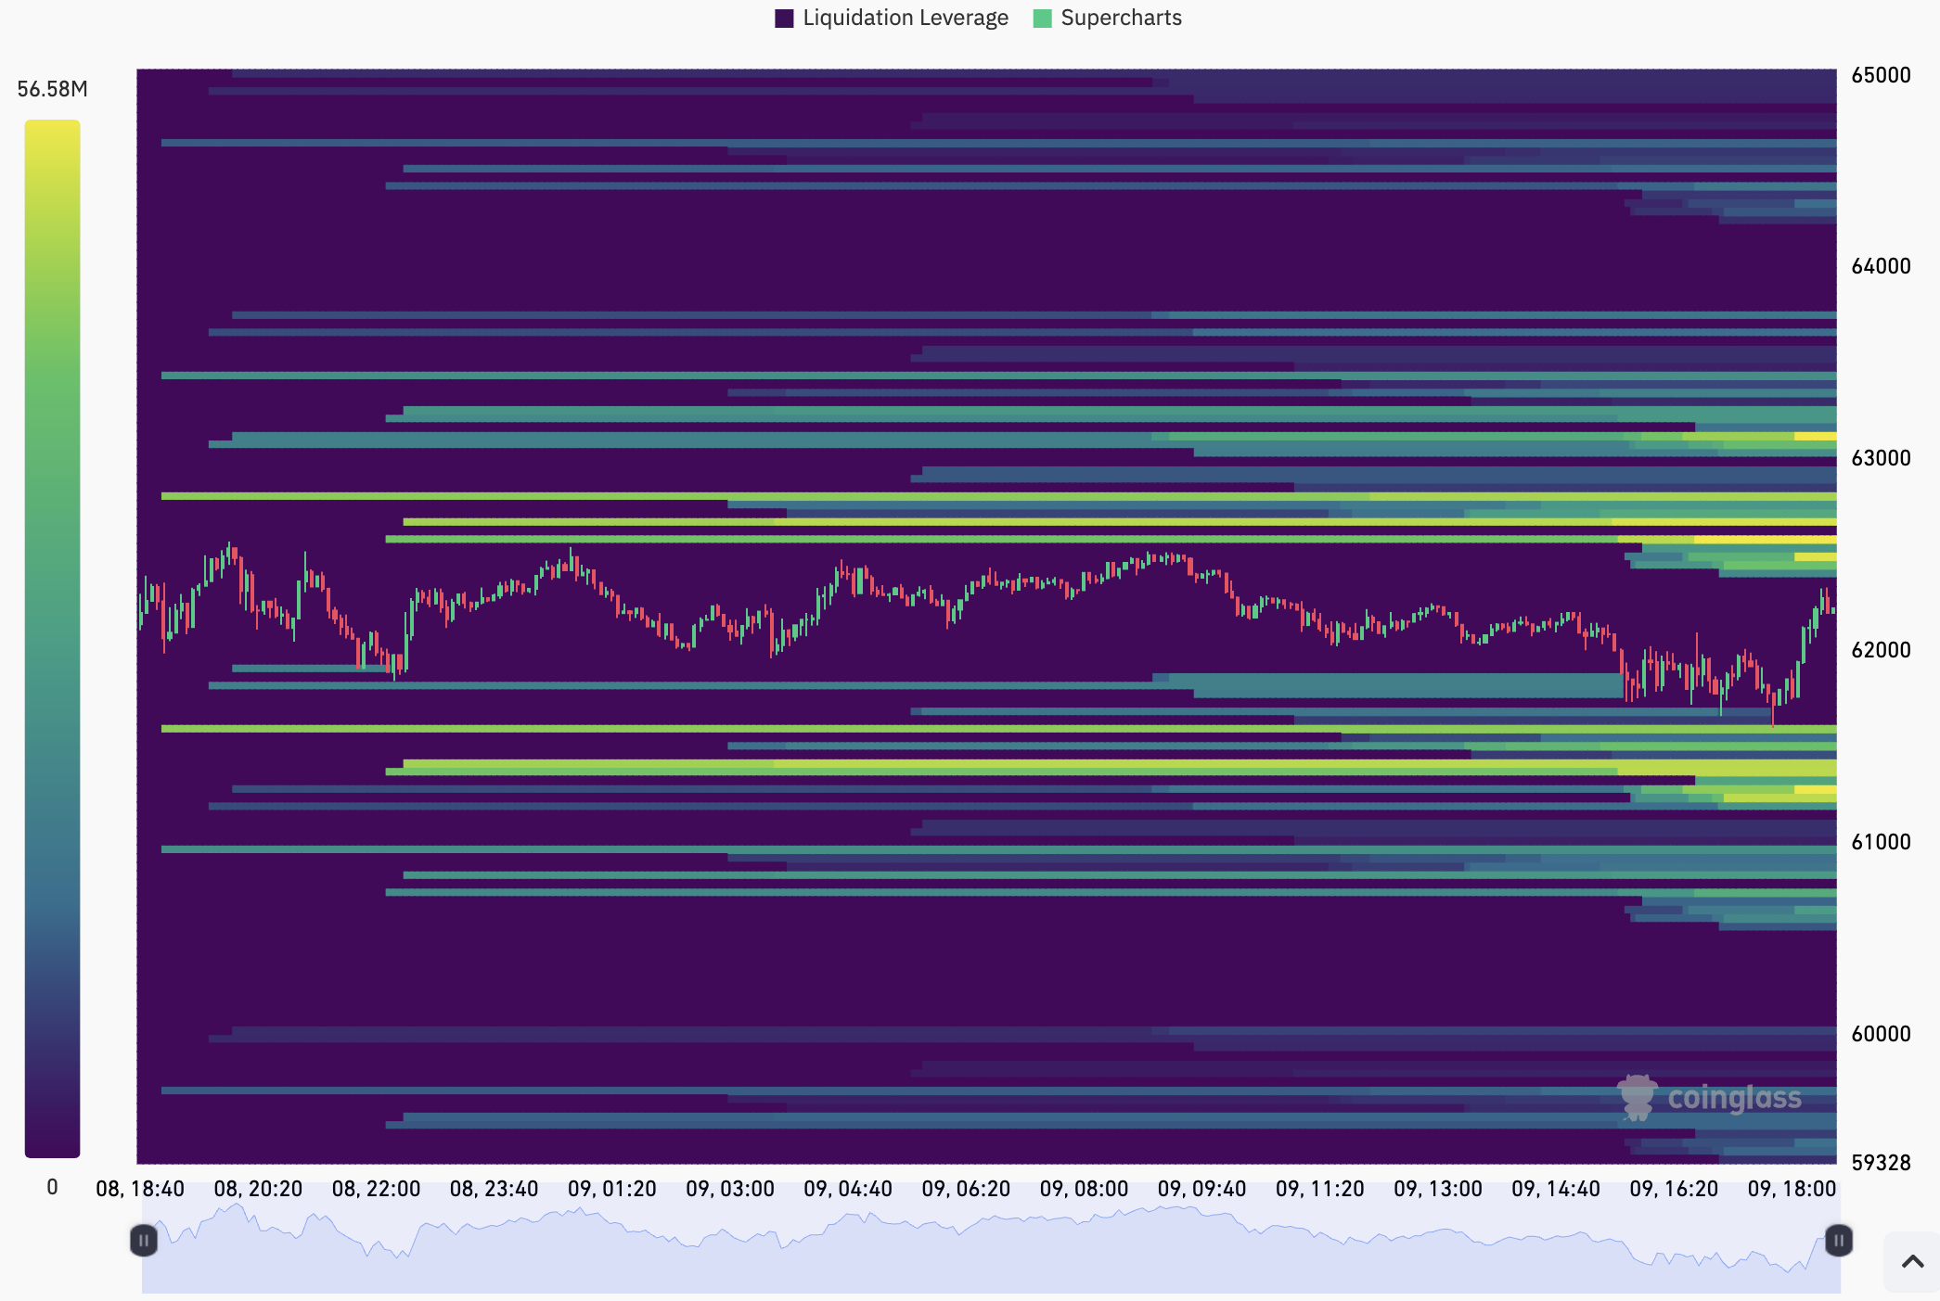Image resolution: width=1940 pixels, height=1301 pixels.
Task: Click the right zoom range handle
Action: [1838, 1240]
